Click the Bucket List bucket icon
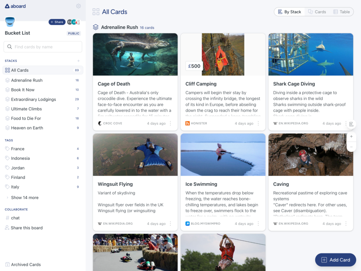This screenshot has height=271, width=361. point(10,22)
